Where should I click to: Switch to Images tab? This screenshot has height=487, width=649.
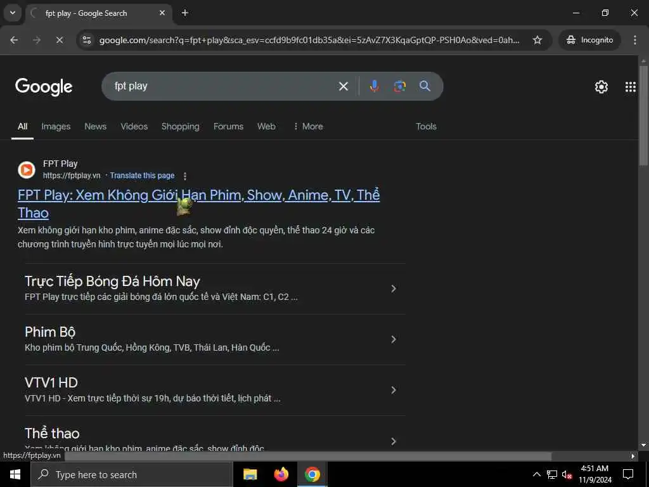click(56, 127)
